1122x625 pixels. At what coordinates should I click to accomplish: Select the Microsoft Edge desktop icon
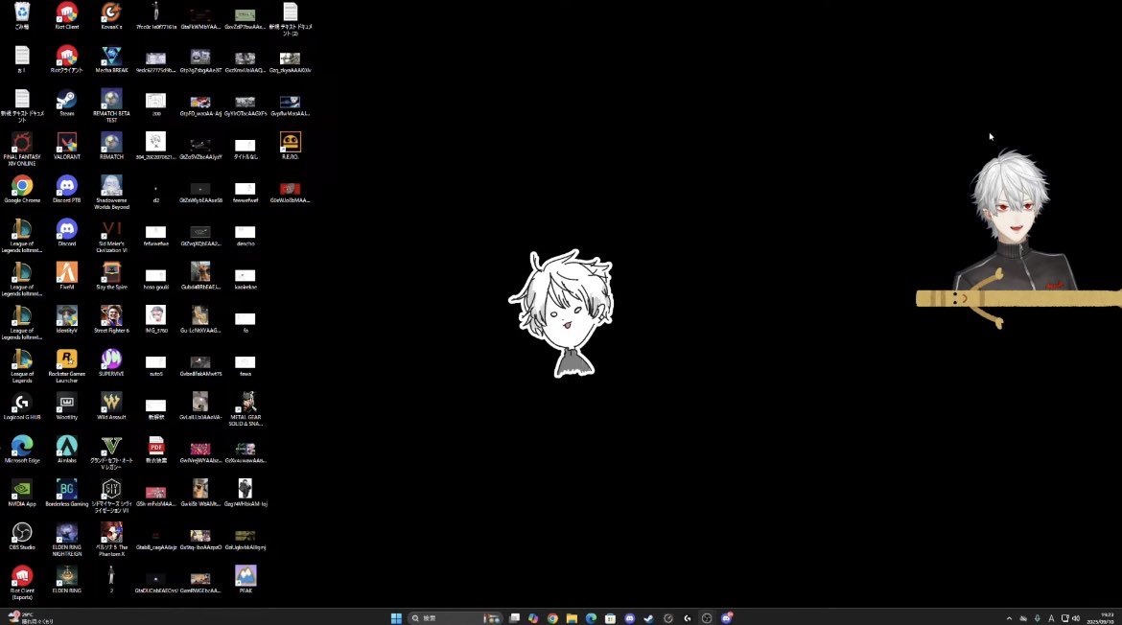click(22, 450)
